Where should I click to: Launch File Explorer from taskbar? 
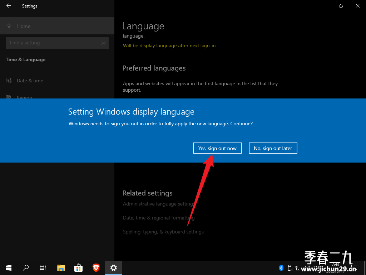tap(61, 268)
